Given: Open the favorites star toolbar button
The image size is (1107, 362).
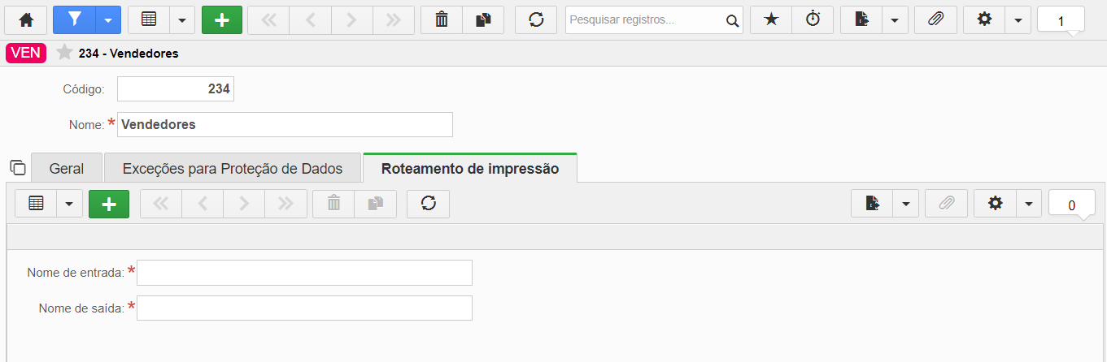Looking at the screenshot, I should point(771,20).
